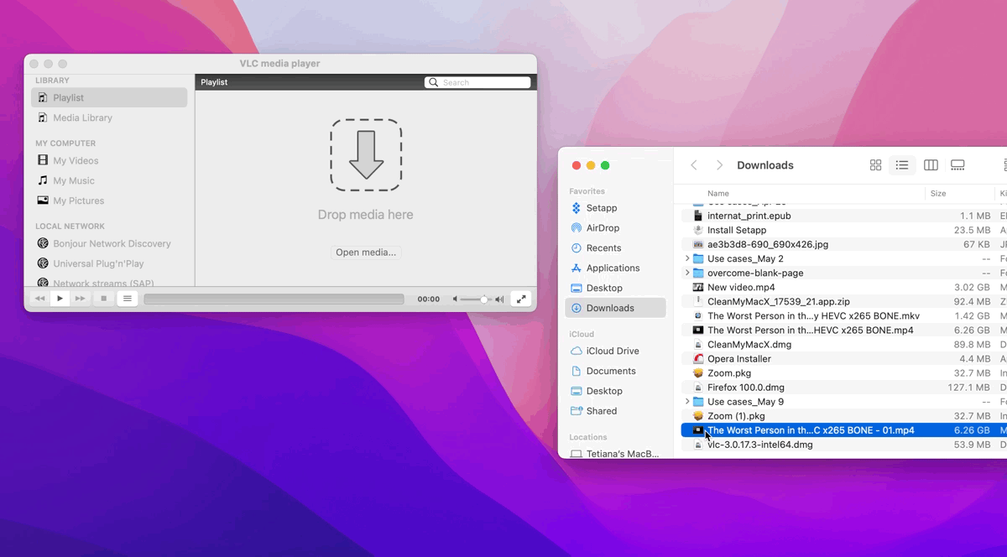Click the Open media... button
This screenshot has width=1007, height=557.
[x=366, y=252]
